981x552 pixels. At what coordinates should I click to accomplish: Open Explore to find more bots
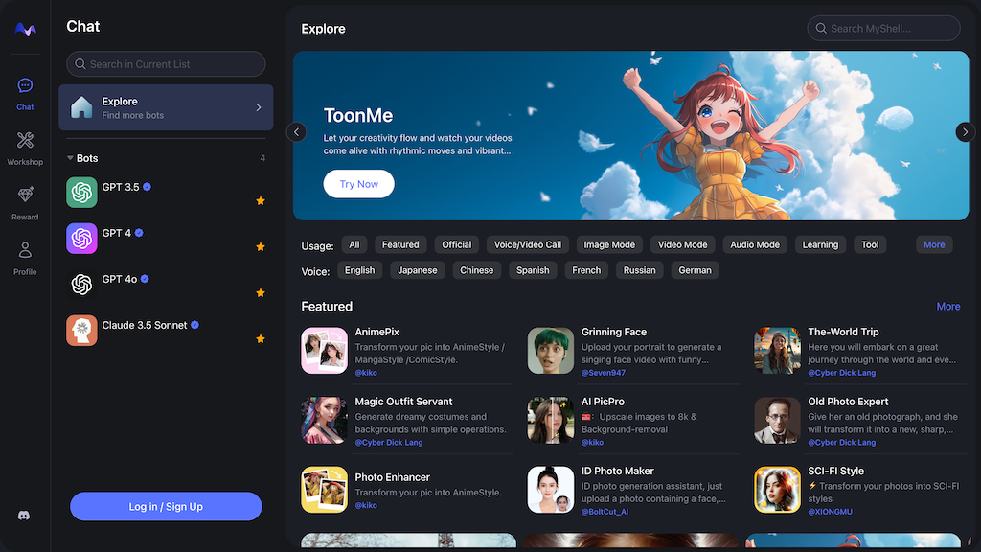[x=166, y=107]
